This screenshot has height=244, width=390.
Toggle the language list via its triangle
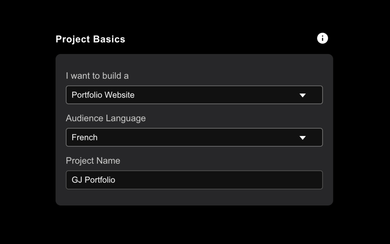point(302,138)
